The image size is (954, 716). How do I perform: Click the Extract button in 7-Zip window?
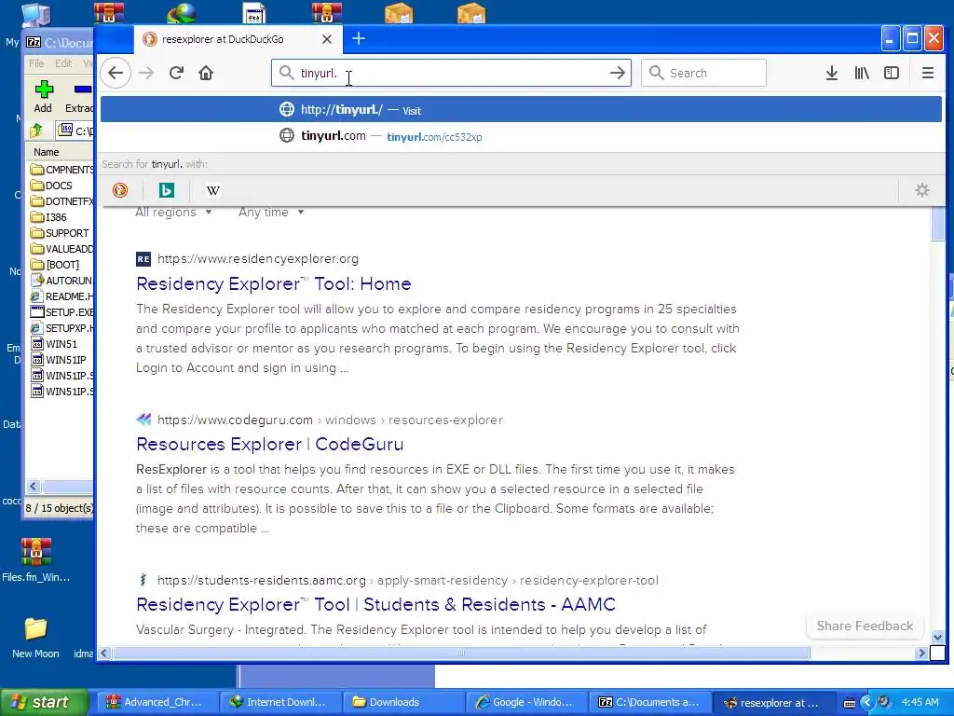coord(79,97)
